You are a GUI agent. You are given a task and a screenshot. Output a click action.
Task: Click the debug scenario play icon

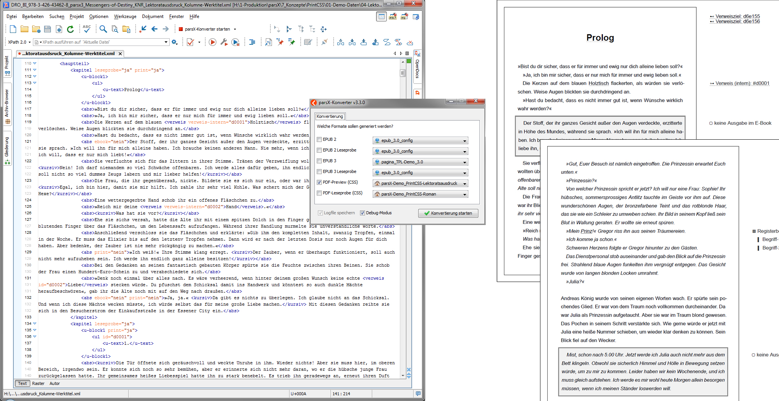(x=236, y=42)
